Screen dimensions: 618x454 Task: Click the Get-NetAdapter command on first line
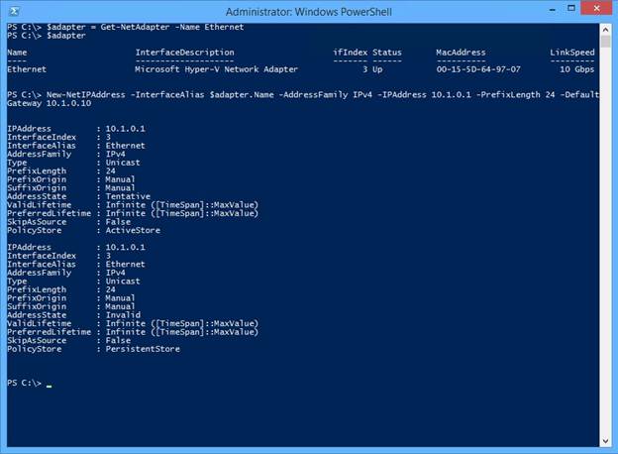click(x=135, y=27)
